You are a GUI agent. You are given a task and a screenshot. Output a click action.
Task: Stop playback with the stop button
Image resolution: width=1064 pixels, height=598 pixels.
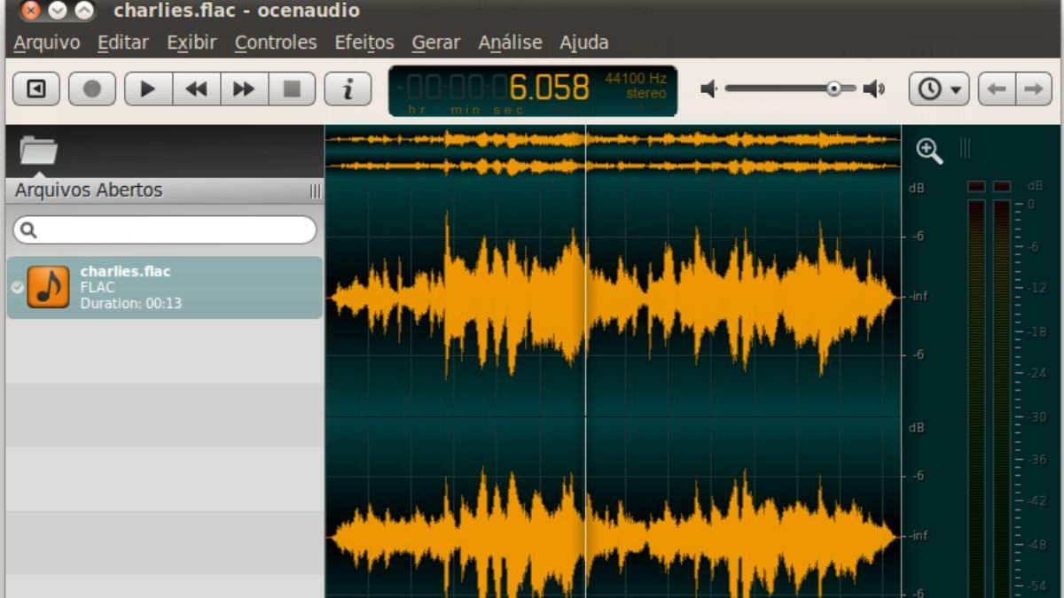click(293, 89)
